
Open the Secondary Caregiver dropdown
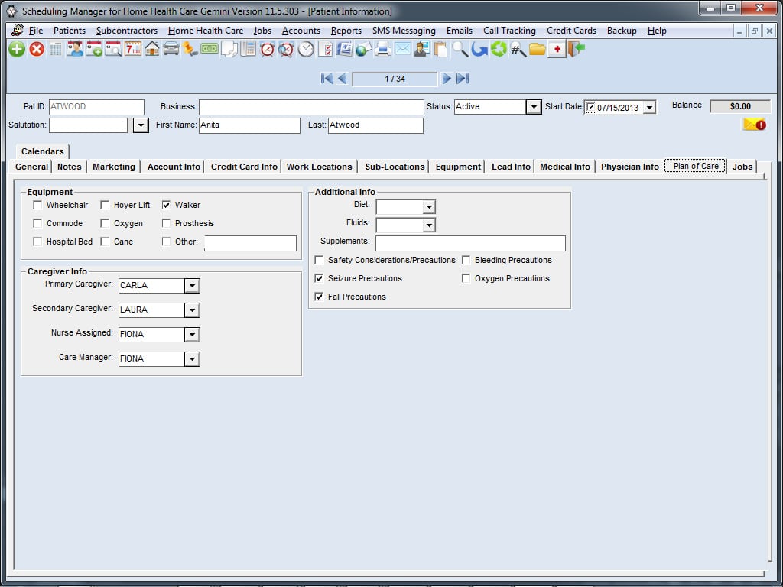(192, 310)
